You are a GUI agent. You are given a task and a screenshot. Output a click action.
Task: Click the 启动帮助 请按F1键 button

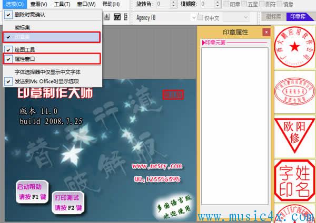[33, 192]
